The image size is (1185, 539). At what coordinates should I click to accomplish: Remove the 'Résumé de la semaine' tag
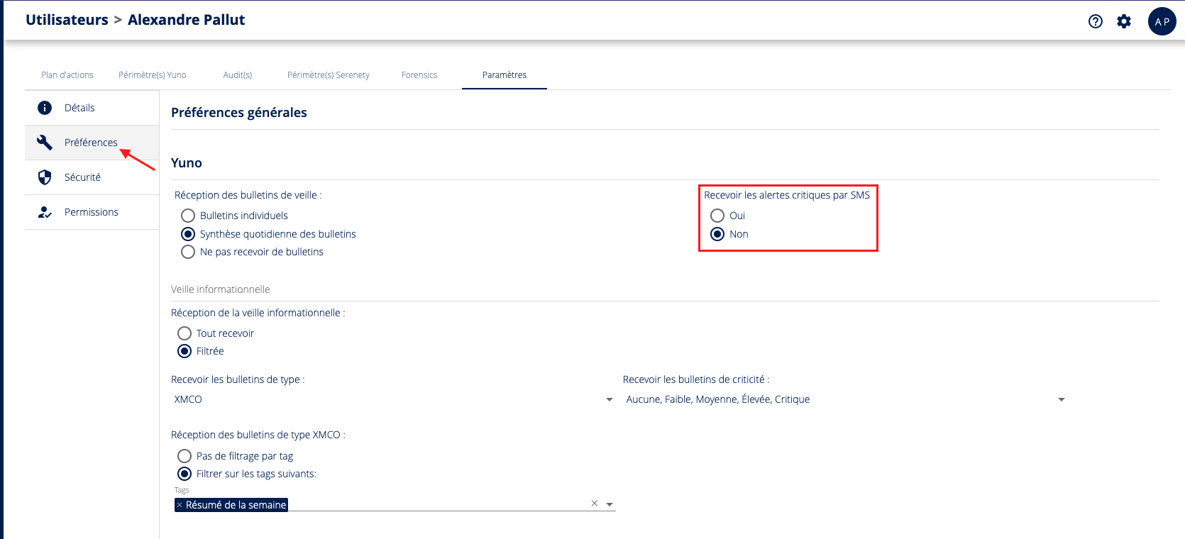point(180,505)
